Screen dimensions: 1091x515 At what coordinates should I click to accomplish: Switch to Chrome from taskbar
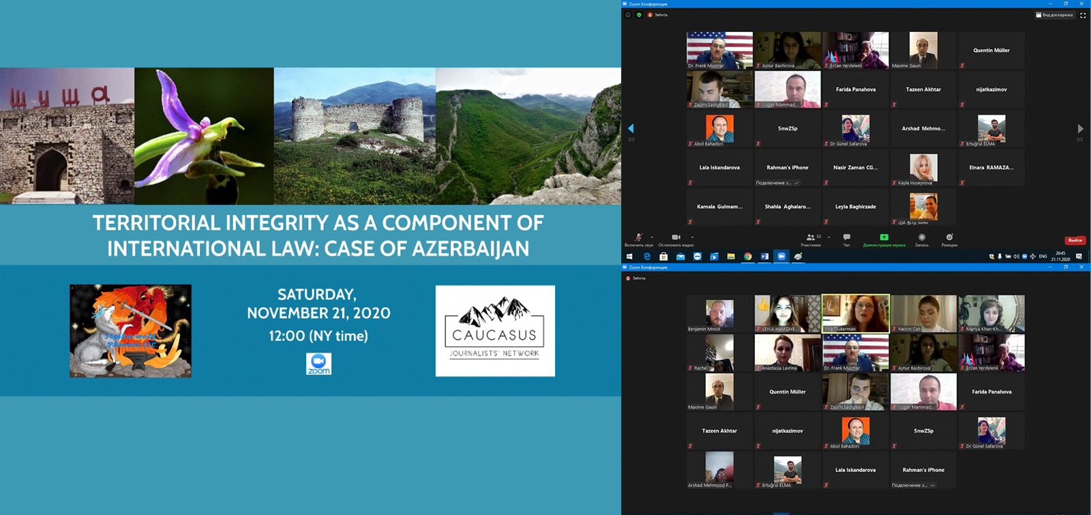point(748,256)
